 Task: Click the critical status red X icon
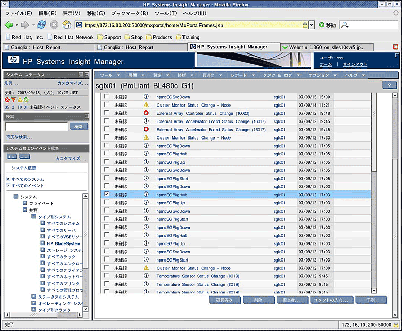[x=7, y=100]
